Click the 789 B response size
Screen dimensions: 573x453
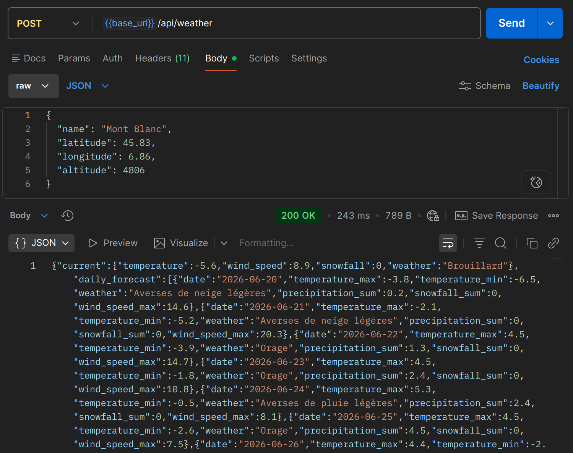(398, 216)
